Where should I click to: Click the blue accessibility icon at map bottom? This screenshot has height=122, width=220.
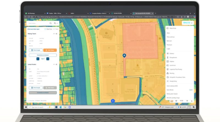coord(113,101)
